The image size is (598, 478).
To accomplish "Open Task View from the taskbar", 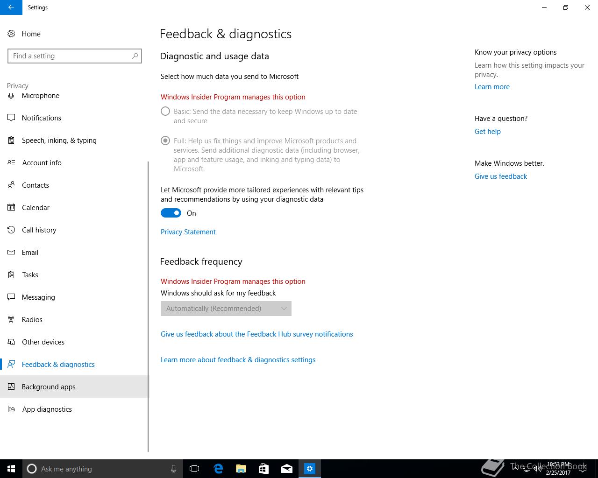I will click(194, 469).
